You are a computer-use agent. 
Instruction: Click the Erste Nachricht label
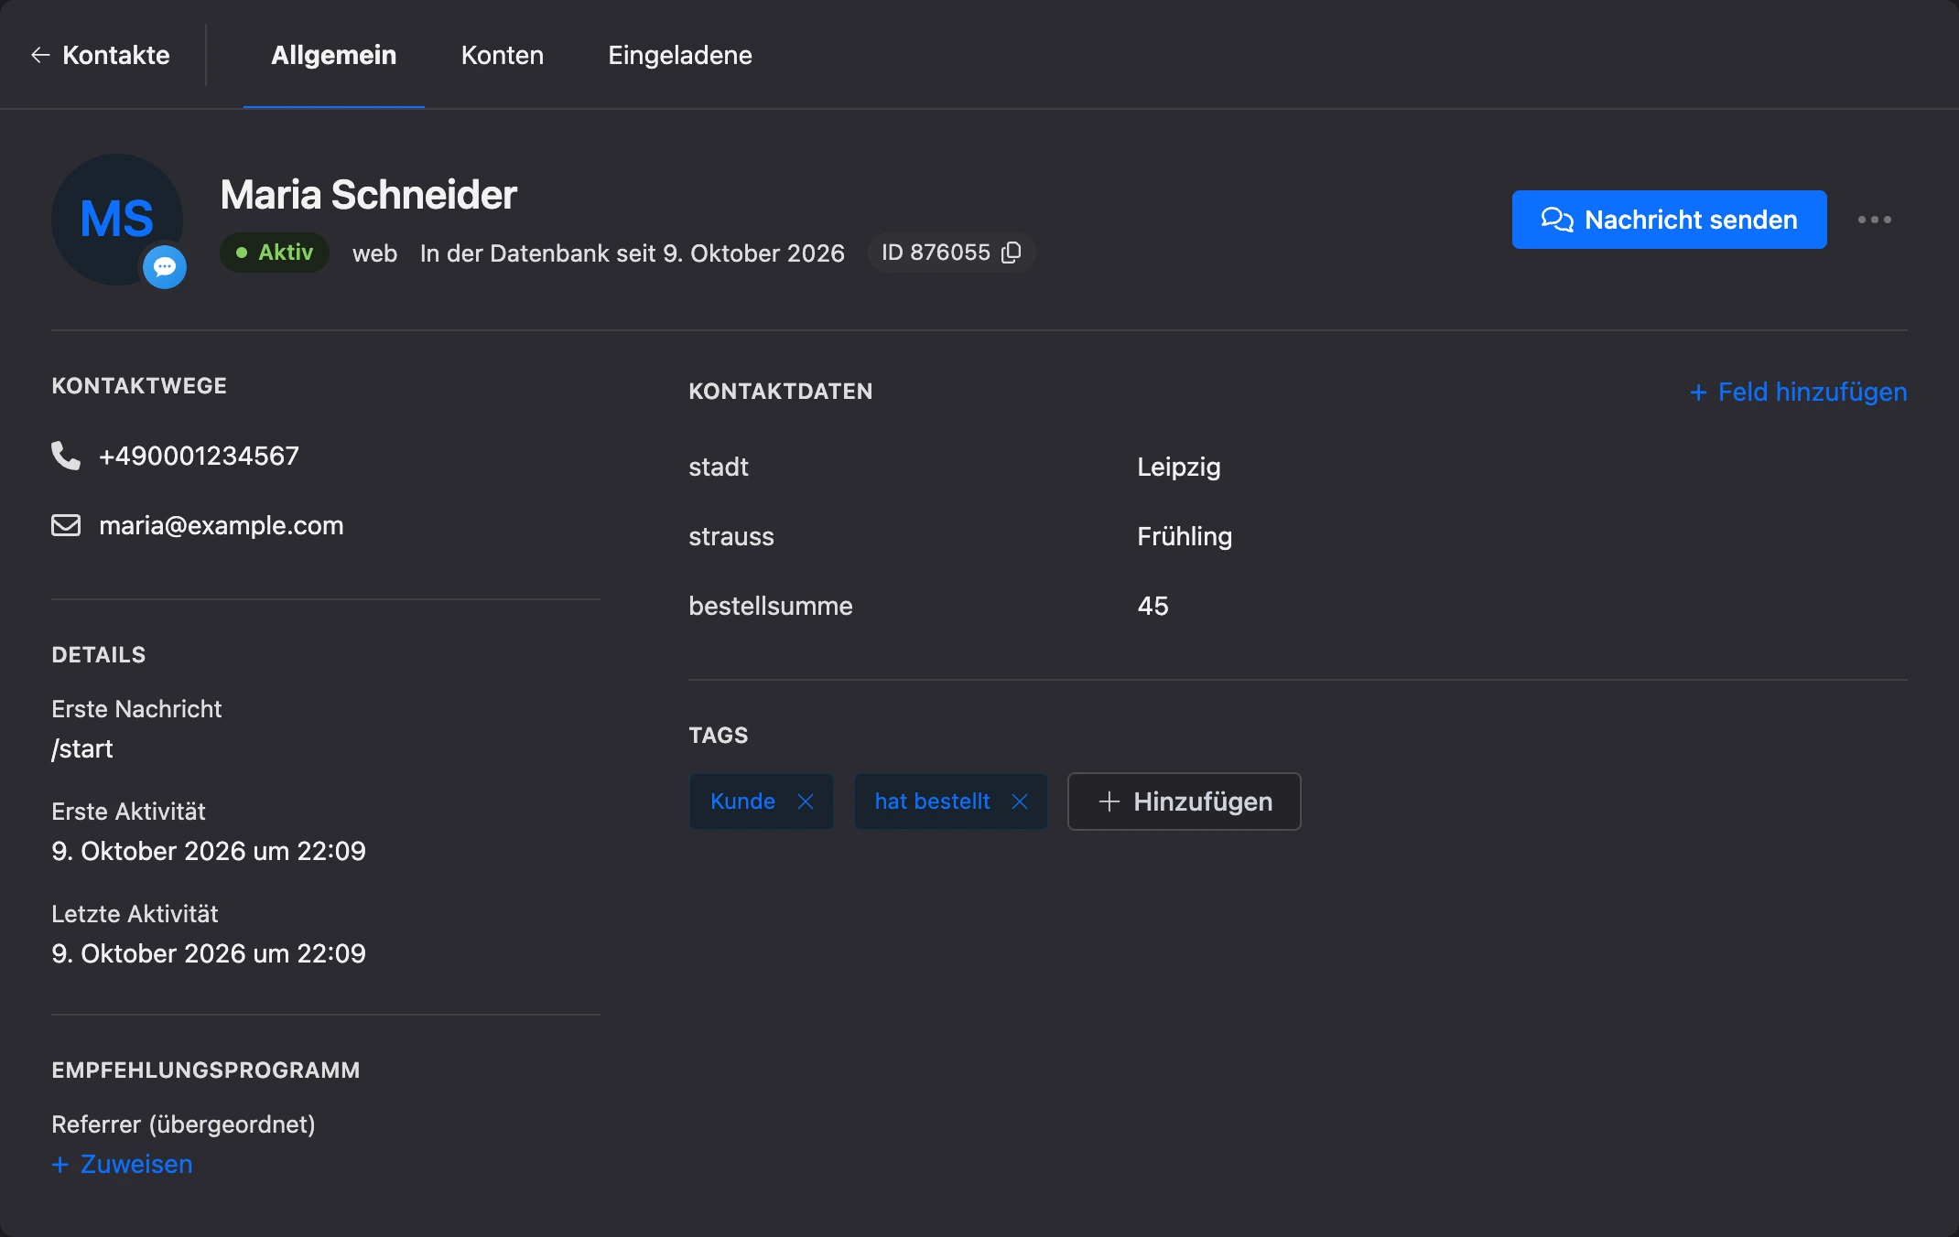(136, 709)
